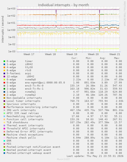Click the Week 21 x-axis label
Screen dimensions: 127x162
[115, 54]
